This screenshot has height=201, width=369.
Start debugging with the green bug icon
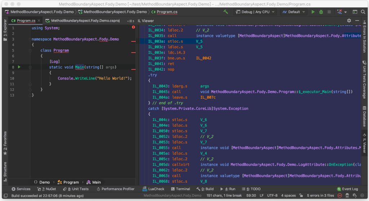coord(321,12)
